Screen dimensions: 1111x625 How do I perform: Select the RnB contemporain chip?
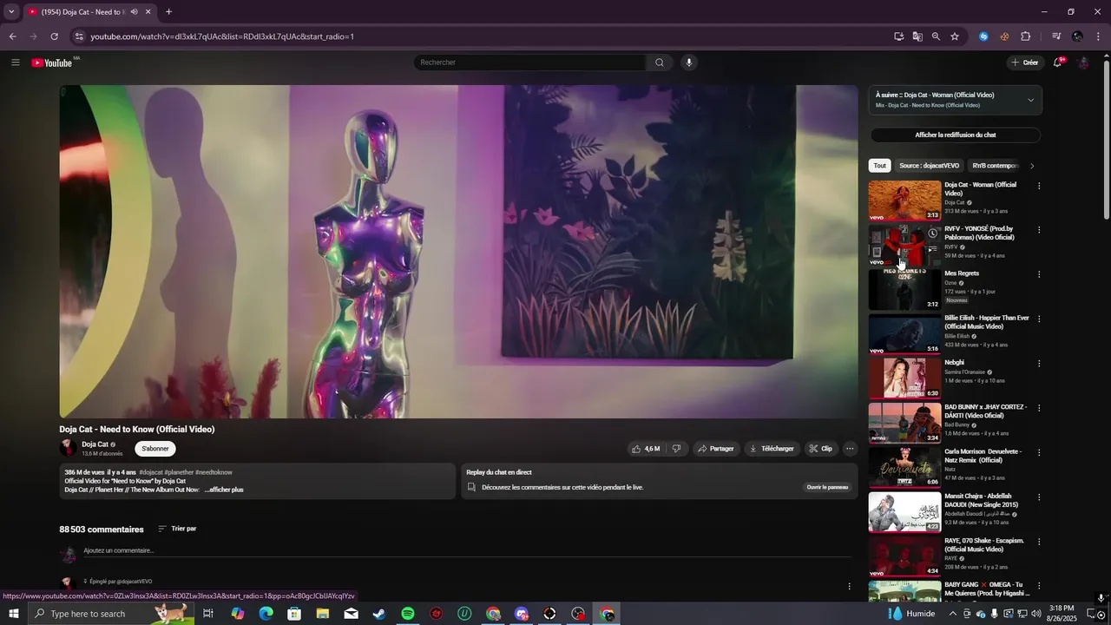995,166
